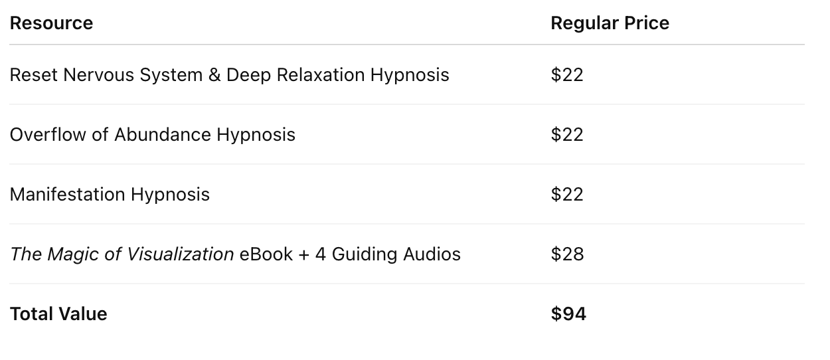Select the Reset Nervous System row title
830x360 pixels.
tap(229, 75)
